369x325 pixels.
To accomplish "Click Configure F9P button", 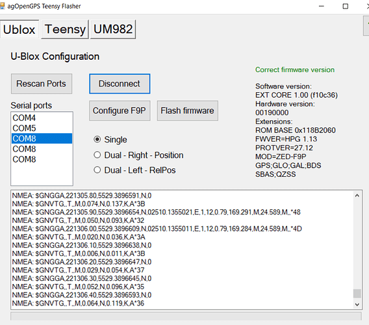I will coord(120,110).
